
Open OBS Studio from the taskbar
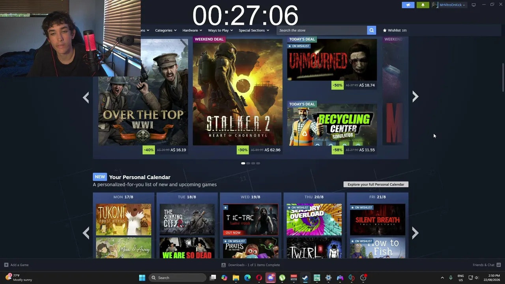point(363,278)
